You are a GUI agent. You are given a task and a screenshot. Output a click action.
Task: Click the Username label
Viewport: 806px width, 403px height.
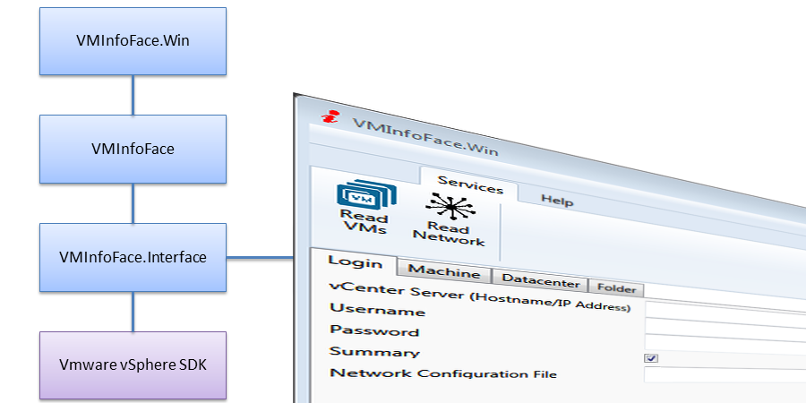pos(377,310)
